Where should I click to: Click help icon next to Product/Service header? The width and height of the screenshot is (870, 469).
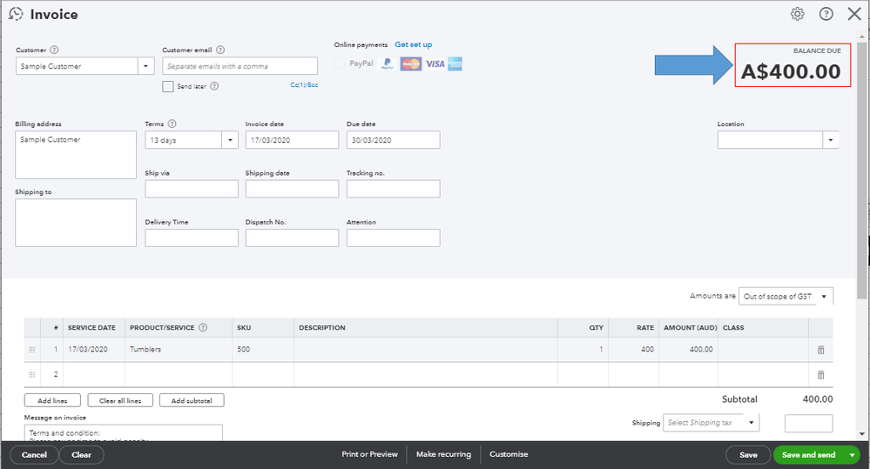[203, 328]
